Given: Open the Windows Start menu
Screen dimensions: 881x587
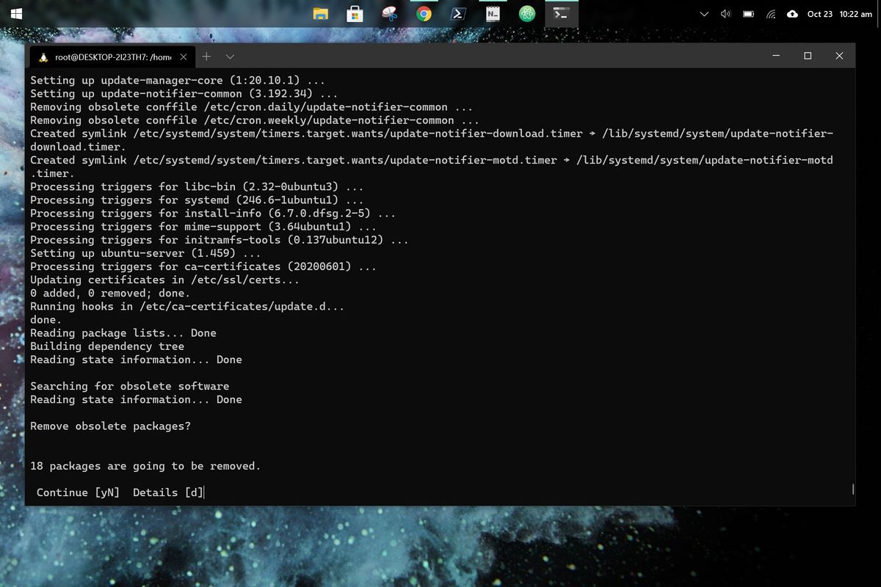Looking at the screenshot, I should click(15, 12).
